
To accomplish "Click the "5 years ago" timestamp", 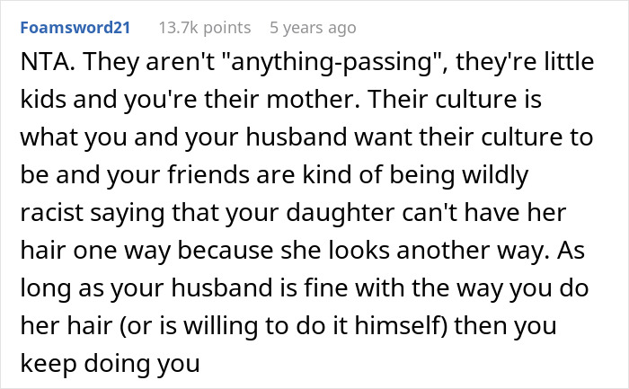I will tap(313, 28).
